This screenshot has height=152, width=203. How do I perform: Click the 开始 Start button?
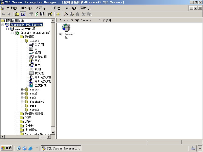pos(7,148)
